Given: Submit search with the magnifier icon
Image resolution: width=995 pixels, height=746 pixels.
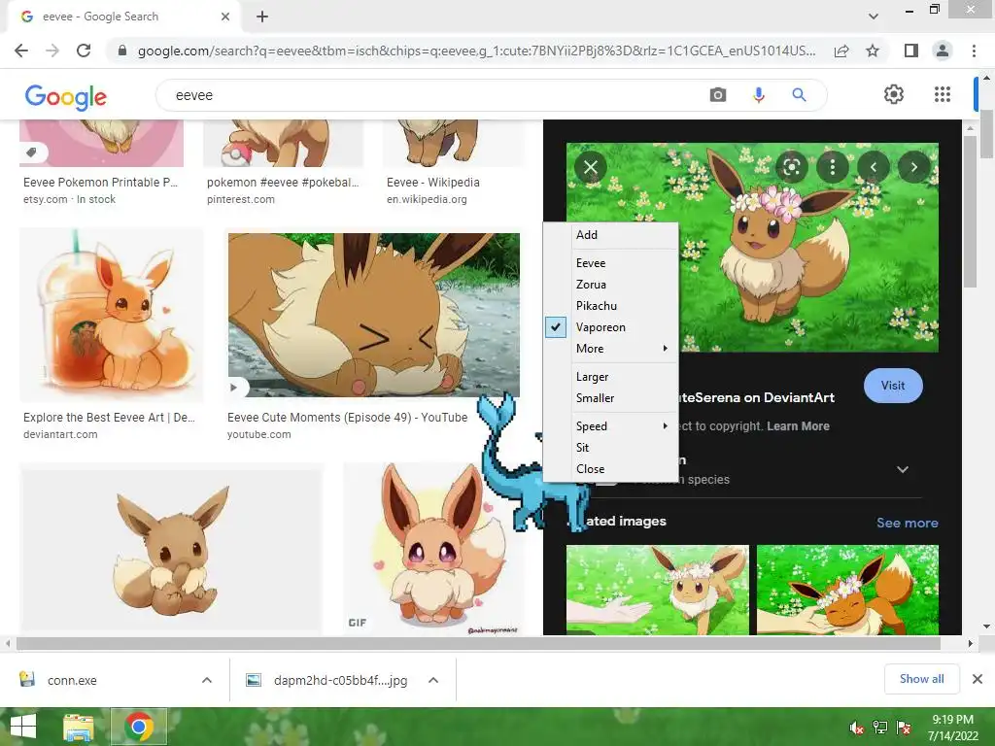Looking at the screenshot, I should coord(799,95).
